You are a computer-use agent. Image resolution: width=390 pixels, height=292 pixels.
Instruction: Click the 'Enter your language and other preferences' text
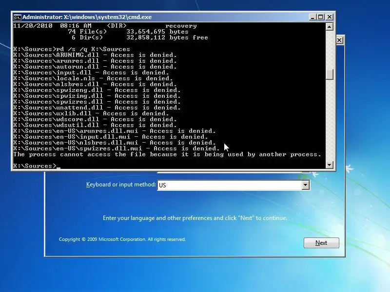pyautogui.click(x=195, y=218)
